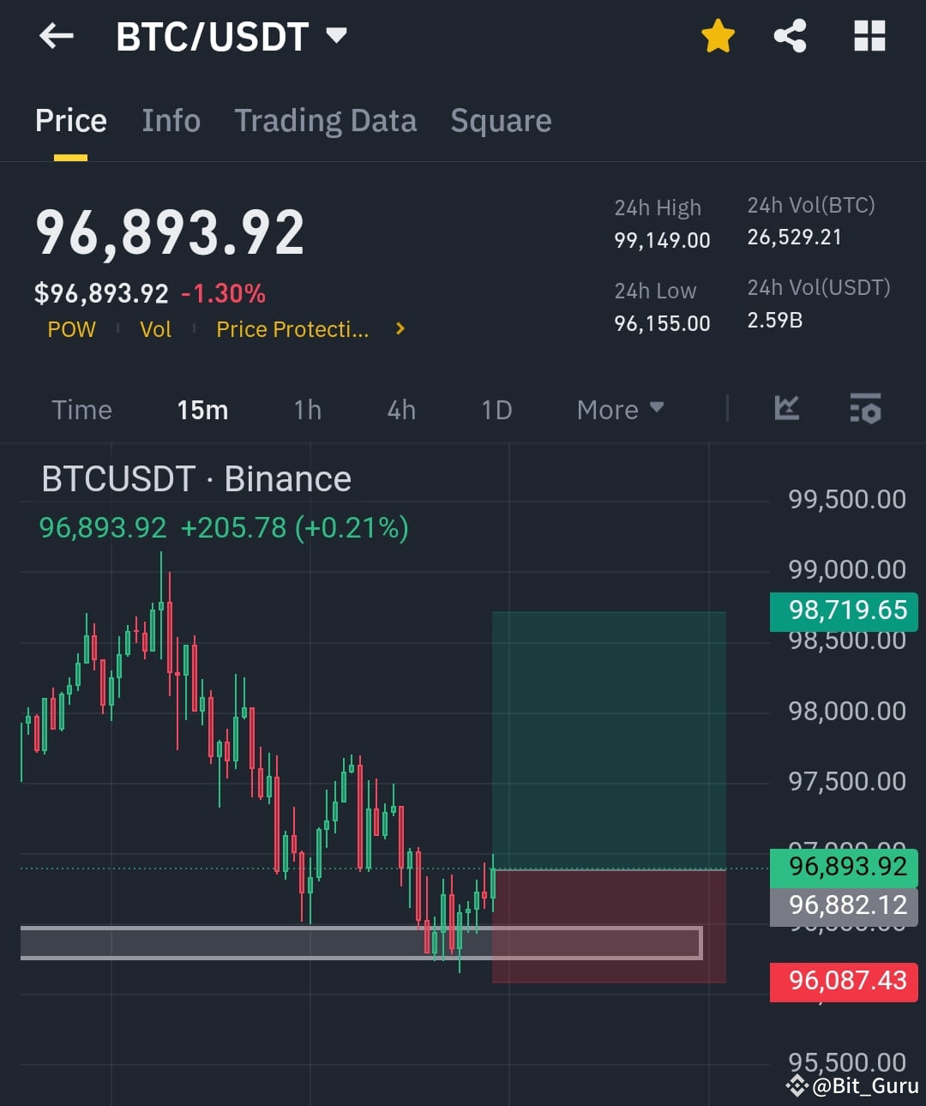Switch to the 1h timeframe
The height and width of the screenshot is (1106, 926).
(306, 410)
